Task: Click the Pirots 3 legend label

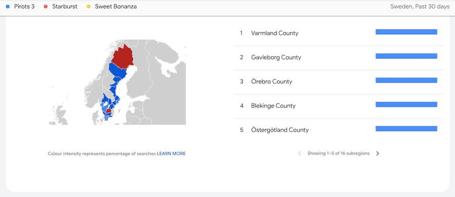Action: pyautogui.click(x=24, y=7)
